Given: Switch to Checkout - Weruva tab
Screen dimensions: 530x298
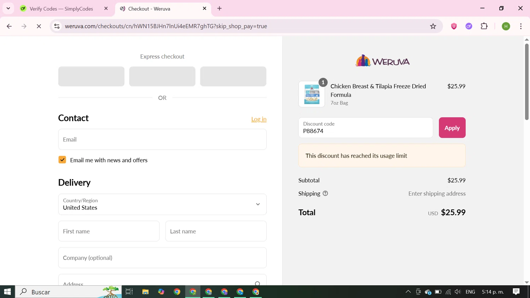Looking at the screenshot, I should coord(163,8).
